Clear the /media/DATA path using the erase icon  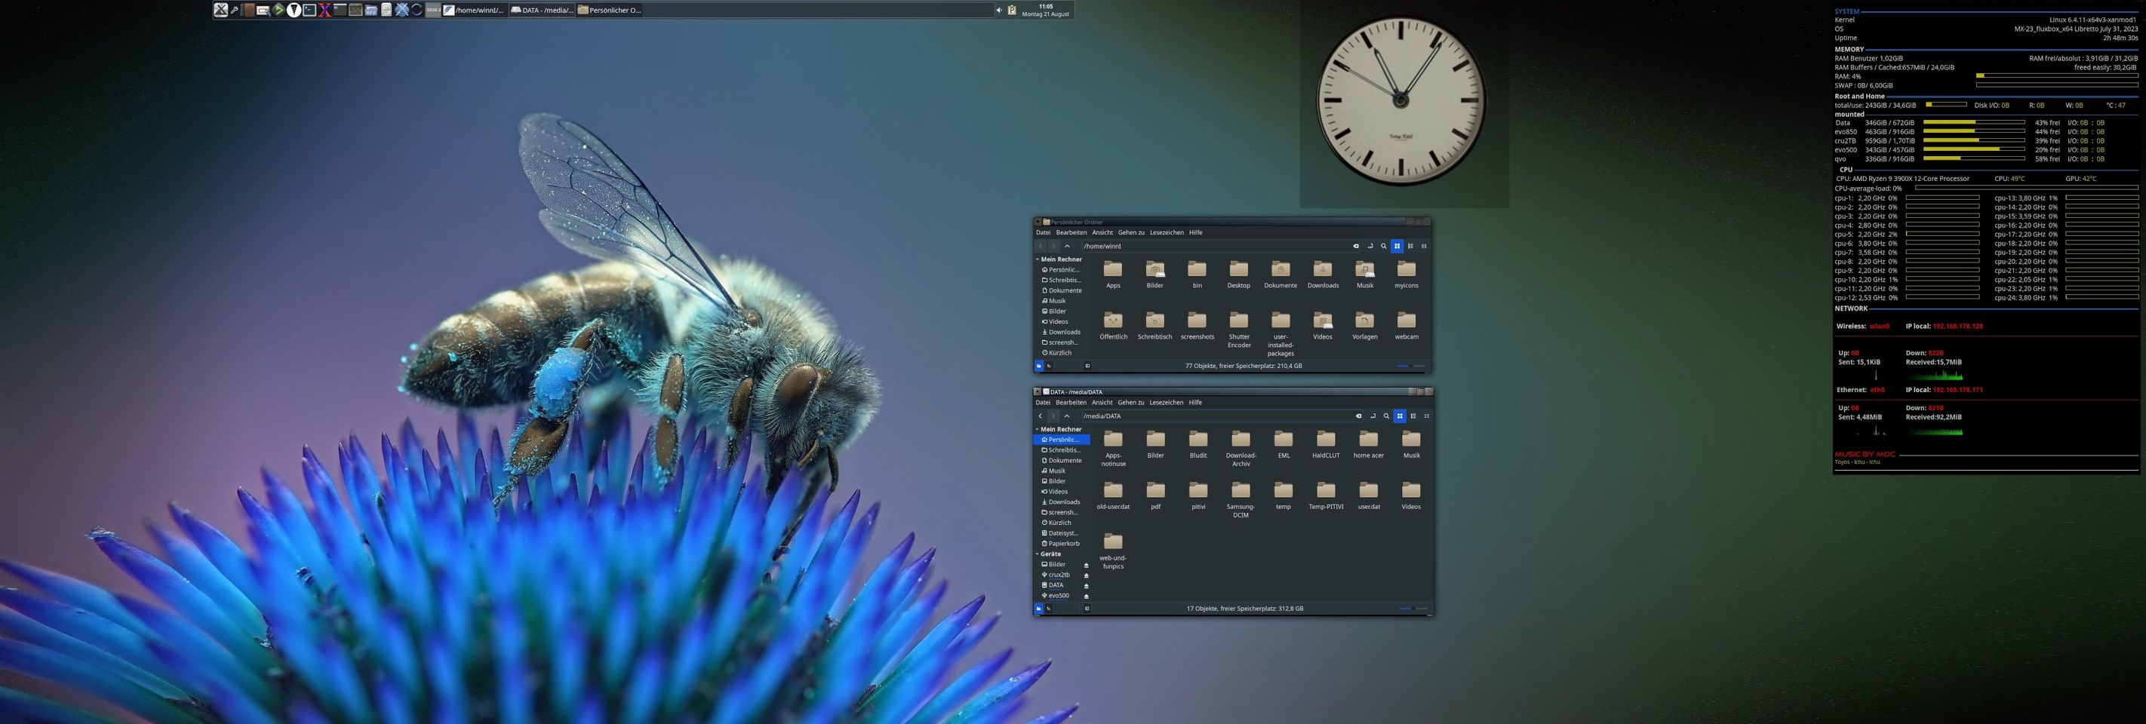(1359, 416)
